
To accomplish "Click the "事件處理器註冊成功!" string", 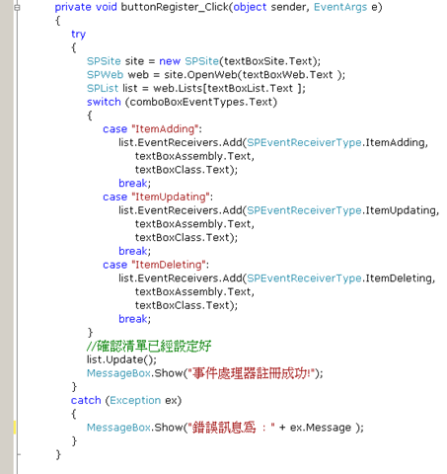I will point(251,373).
